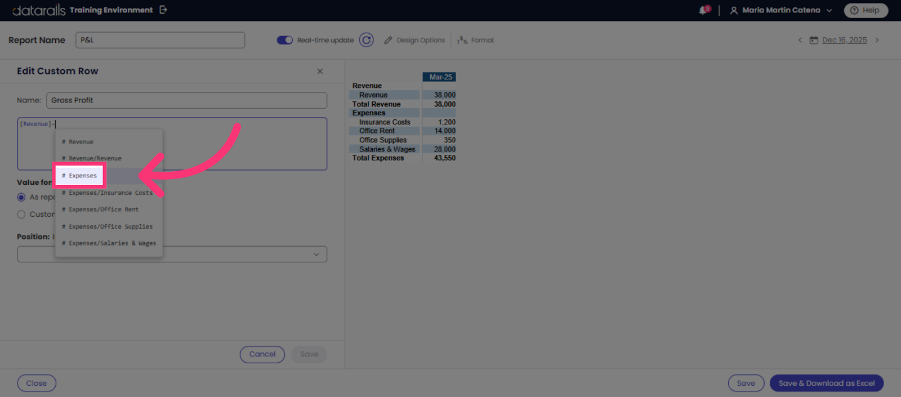Select the As reported radio button
Viewport: 901px width, 397px height.
21,197
